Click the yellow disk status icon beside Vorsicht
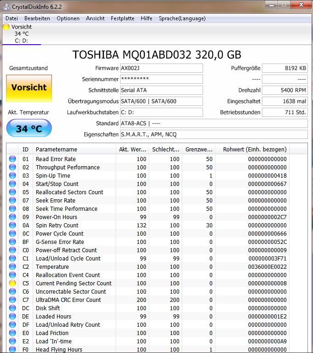Image resolution: width=313 pixels, height=353 pixels. (x=6, y=27)
